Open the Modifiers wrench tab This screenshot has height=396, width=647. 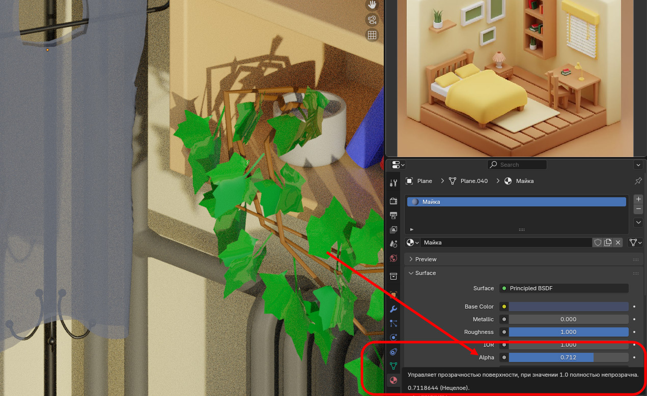click(393, 309)
